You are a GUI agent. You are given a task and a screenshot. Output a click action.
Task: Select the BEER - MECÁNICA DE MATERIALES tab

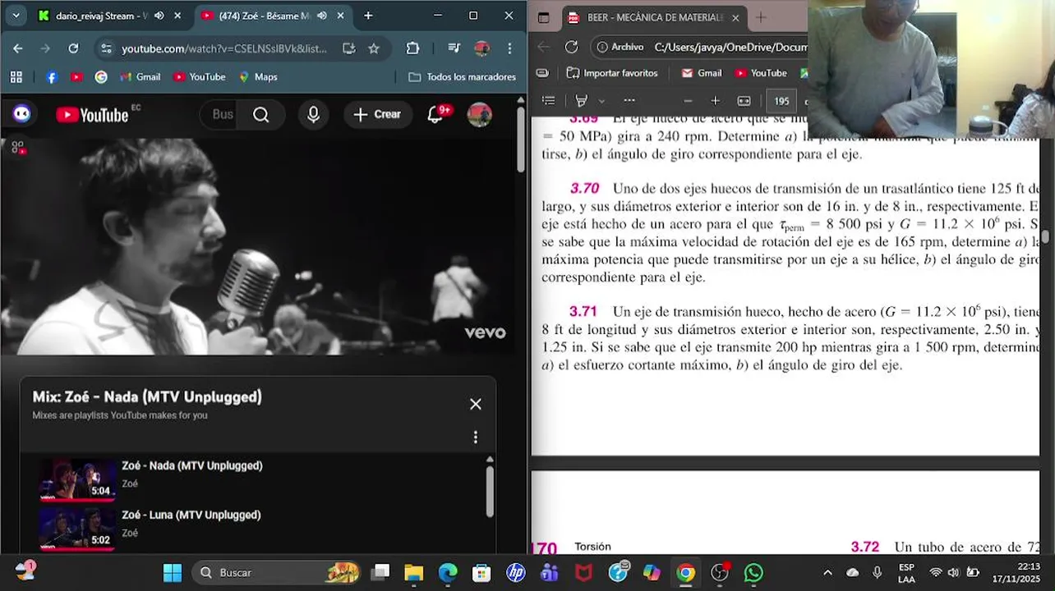pyautogui.click(x=655, y=17)
